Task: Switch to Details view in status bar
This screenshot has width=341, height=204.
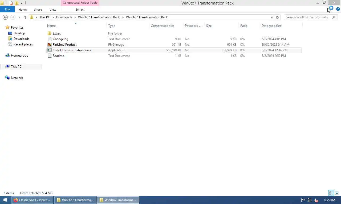Action: click(331, 193)
